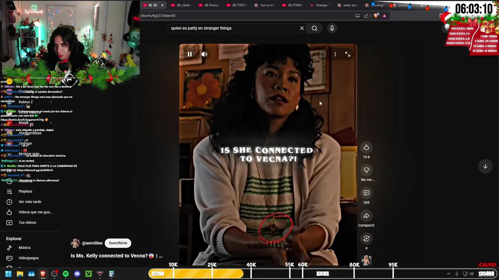Viewport: 499px width, 280px height.
Task: Switch to the '(8) ¿Quién' tab
Action: click(x=181, y=5)
